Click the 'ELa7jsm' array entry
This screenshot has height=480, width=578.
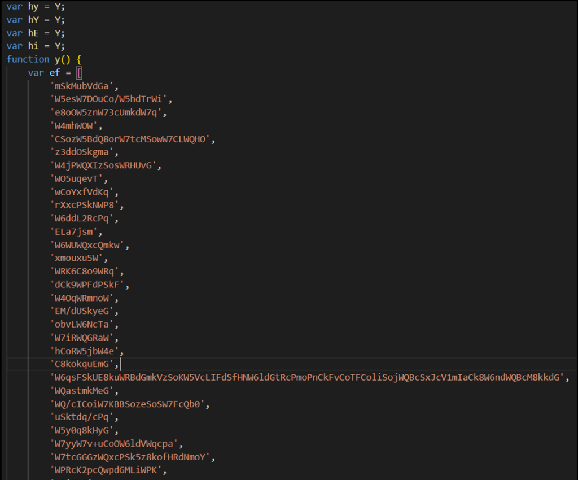click(x=76, y=232)
